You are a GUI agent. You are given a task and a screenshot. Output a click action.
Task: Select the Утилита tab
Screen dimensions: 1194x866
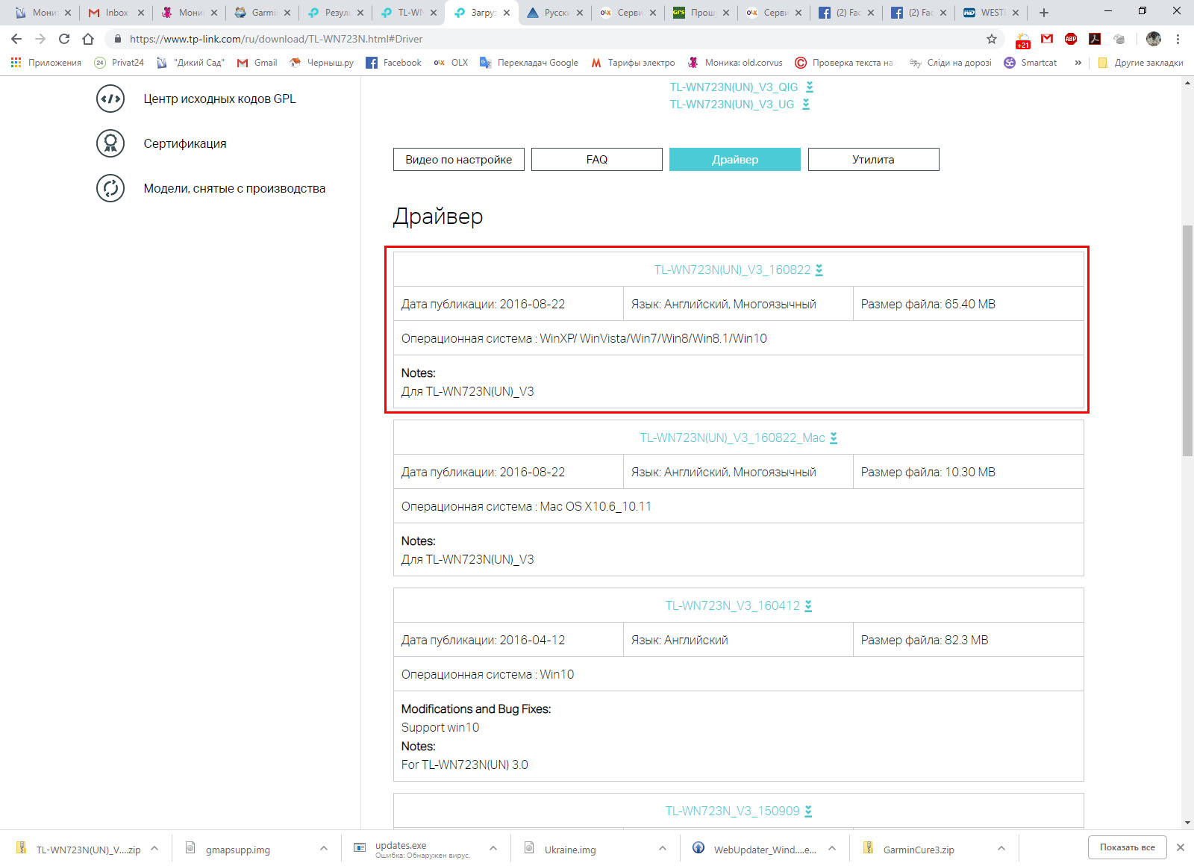coord(873,160)
